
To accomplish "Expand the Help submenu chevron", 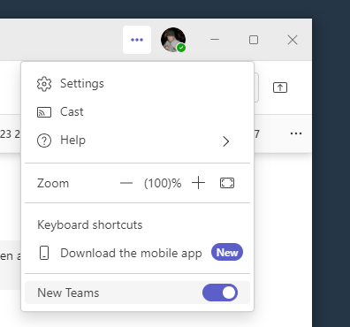I will pos(226,141).
